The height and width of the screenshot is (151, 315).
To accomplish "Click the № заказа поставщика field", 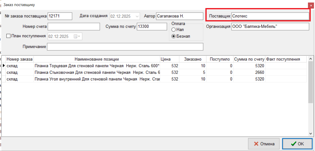I will coord(60,16).
